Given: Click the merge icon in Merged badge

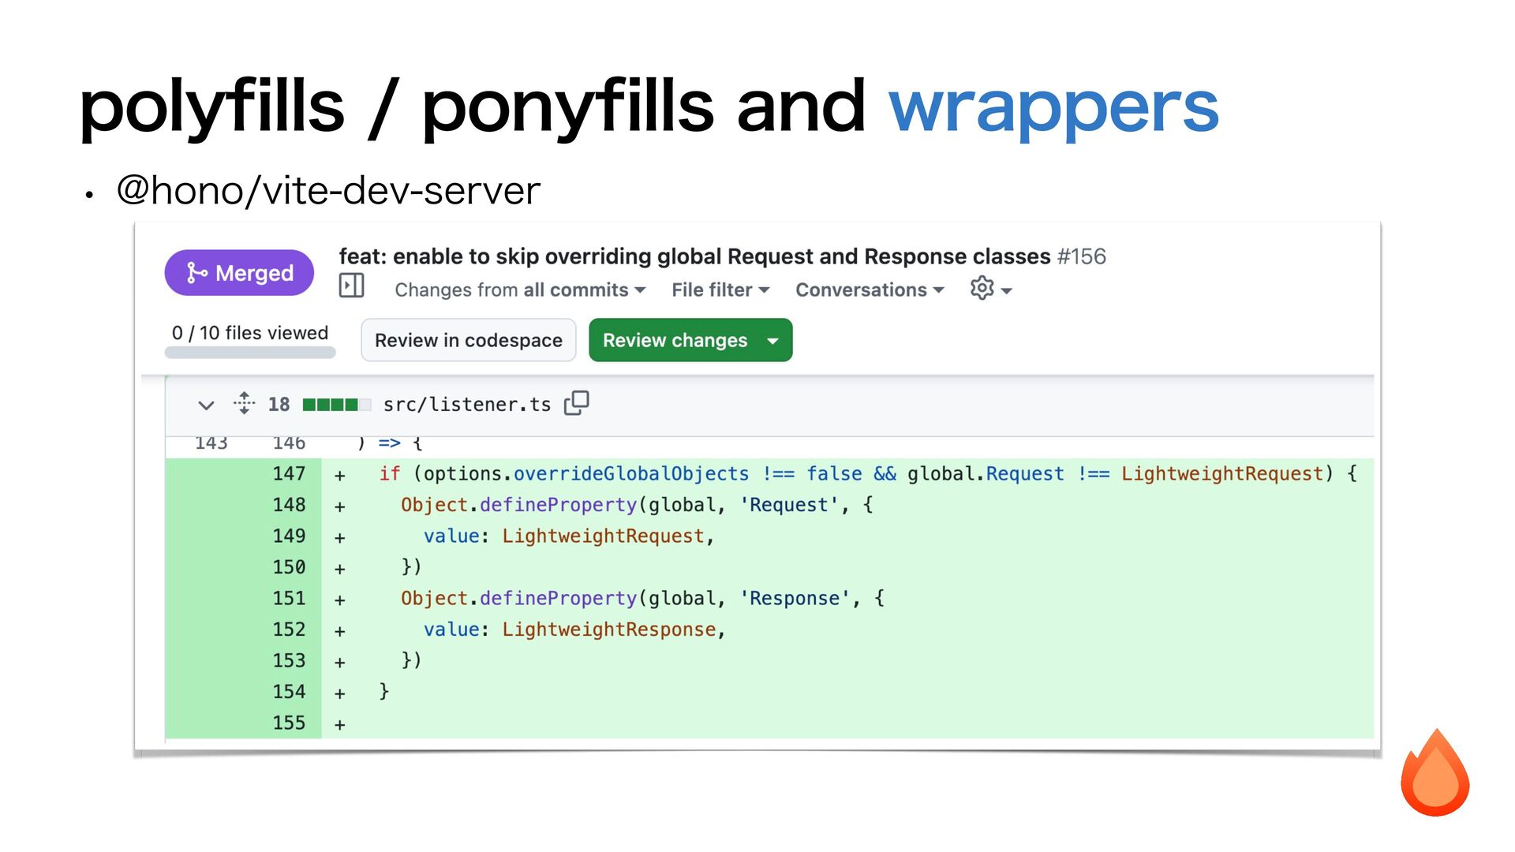Looking at the screenshot, I should click(196, 273).
